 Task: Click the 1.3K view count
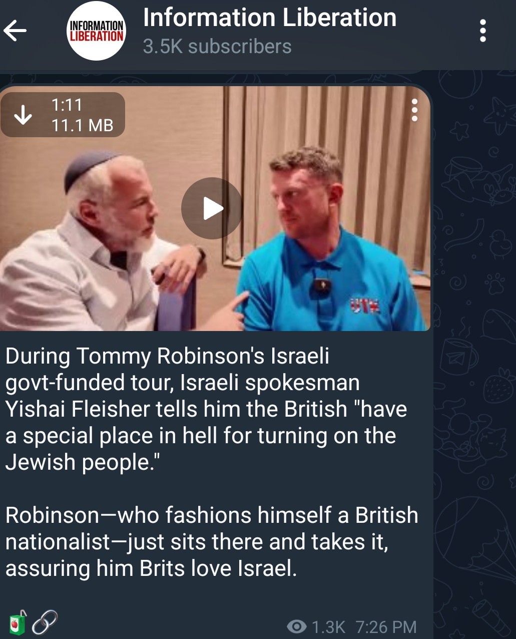pos(328,627)
